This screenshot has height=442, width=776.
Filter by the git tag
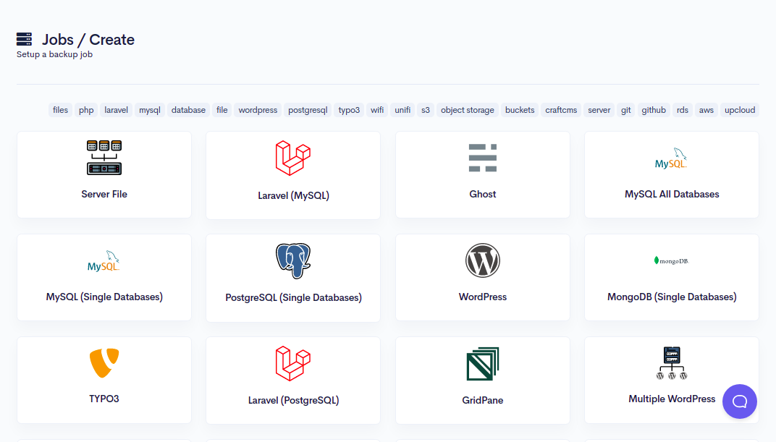click(626, 110)
